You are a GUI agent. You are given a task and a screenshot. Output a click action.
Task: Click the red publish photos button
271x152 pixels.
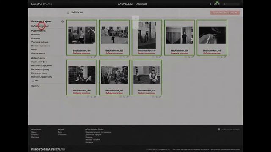[225, 13]
